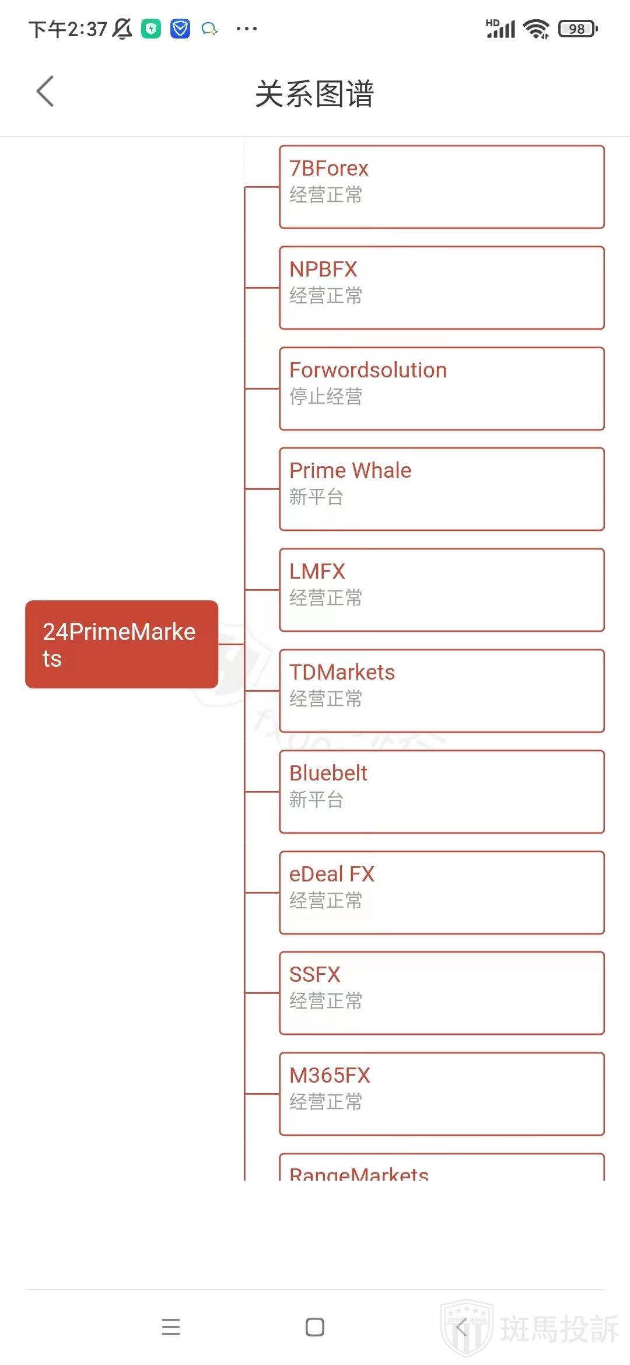Open the TDMarkets node
630x1365 pixels.
(442, 691)
